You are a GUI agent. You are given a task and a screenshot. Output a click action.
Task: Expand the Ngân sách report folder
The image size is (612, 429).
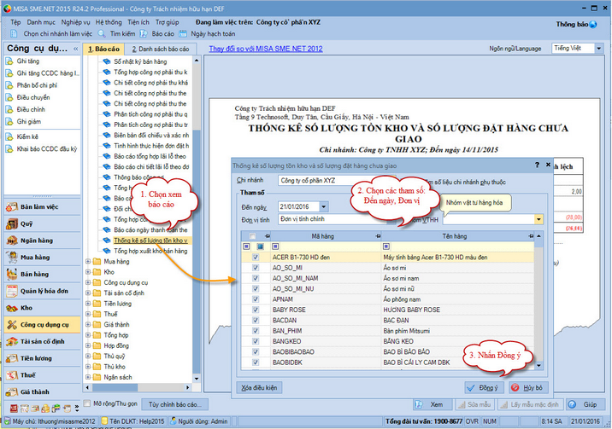point(88,377)
